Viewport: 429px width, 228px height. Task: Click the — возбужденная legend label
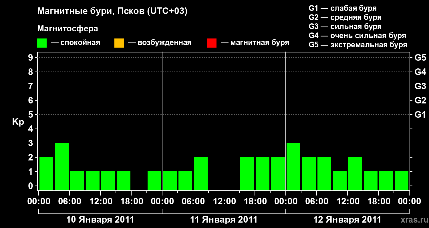(x=160, y=43)
